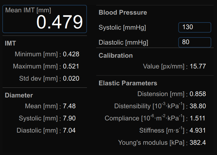Select the Mean IMT [mm] label

(x=28, y=10)
